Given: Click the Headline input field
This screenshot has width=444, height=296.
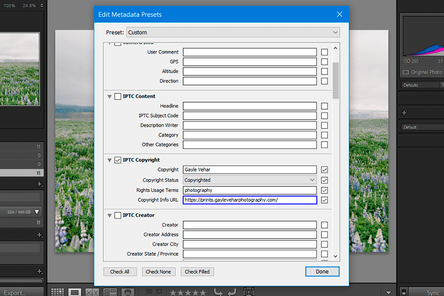Looking at the screenshot, I should [x=250, y=106].
